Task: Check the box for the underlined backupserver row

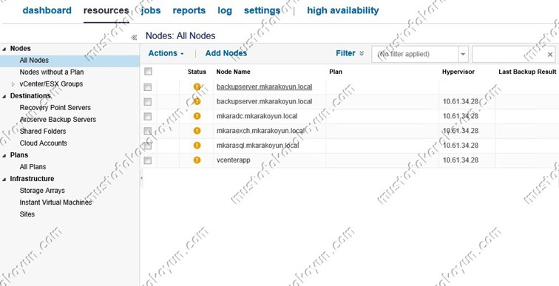Action: click(148, 87)
